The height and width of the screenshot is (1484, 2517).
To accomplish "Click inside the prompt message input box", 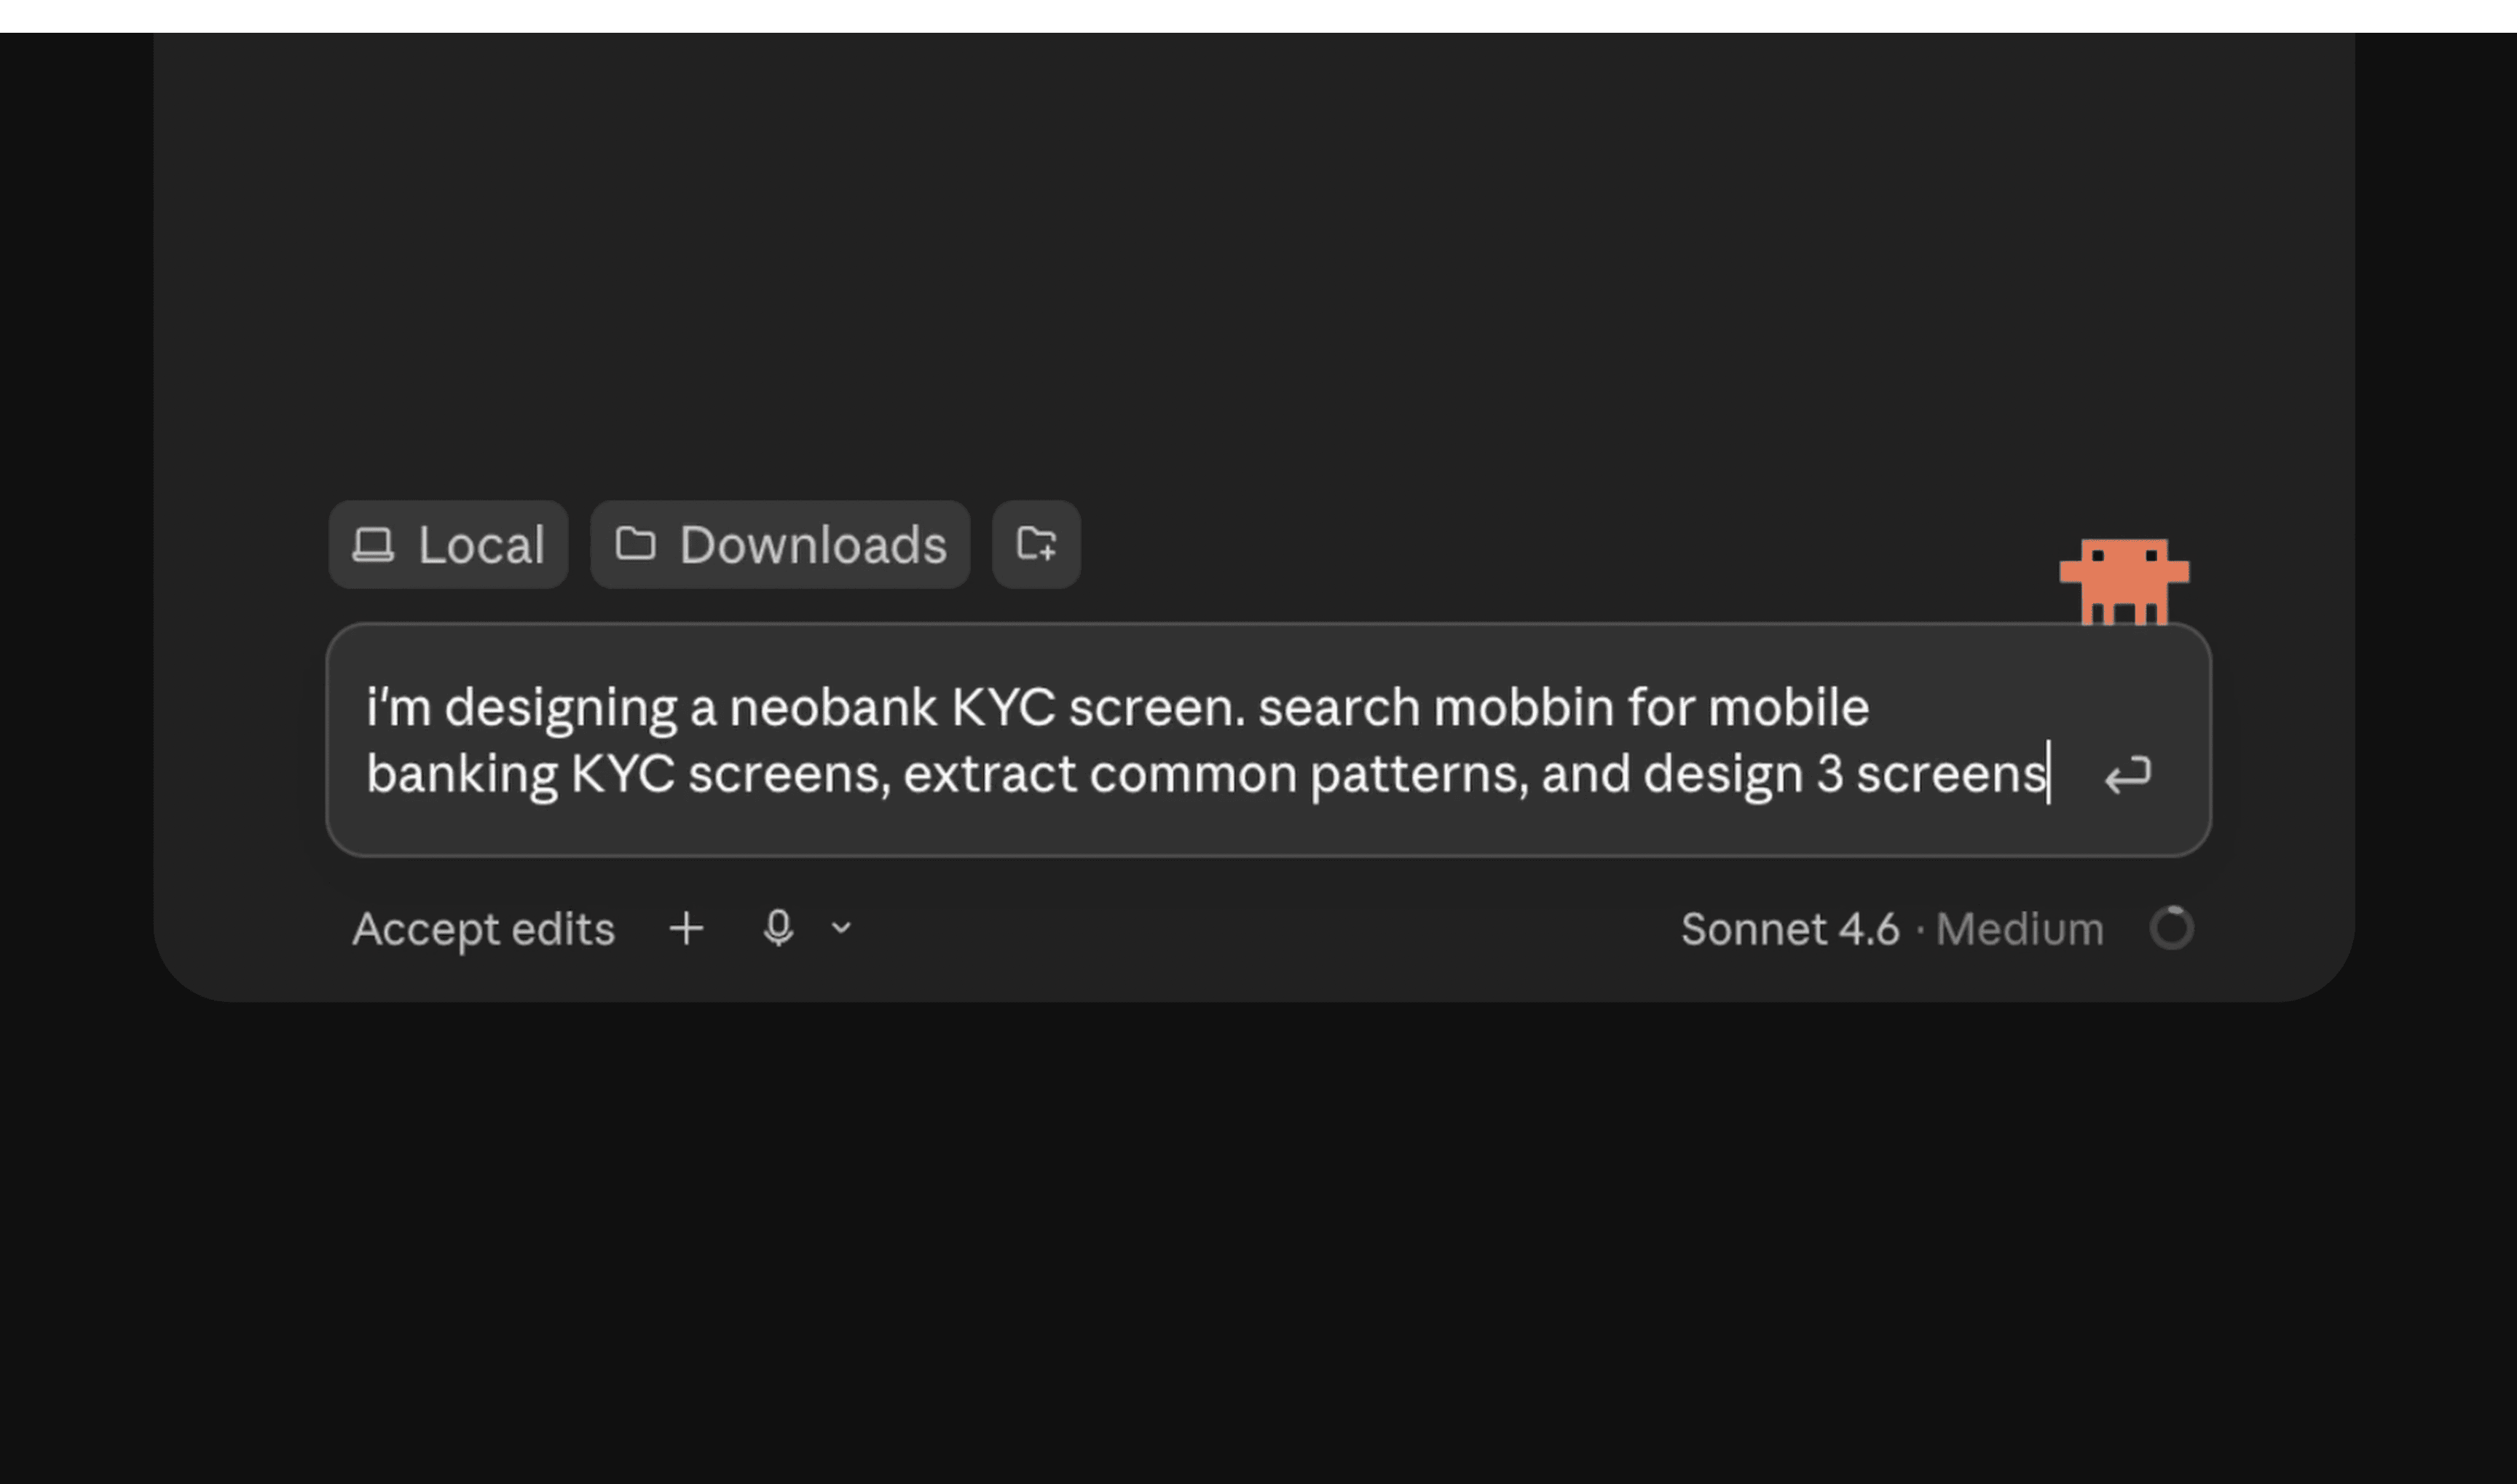I will point(1268,740).
